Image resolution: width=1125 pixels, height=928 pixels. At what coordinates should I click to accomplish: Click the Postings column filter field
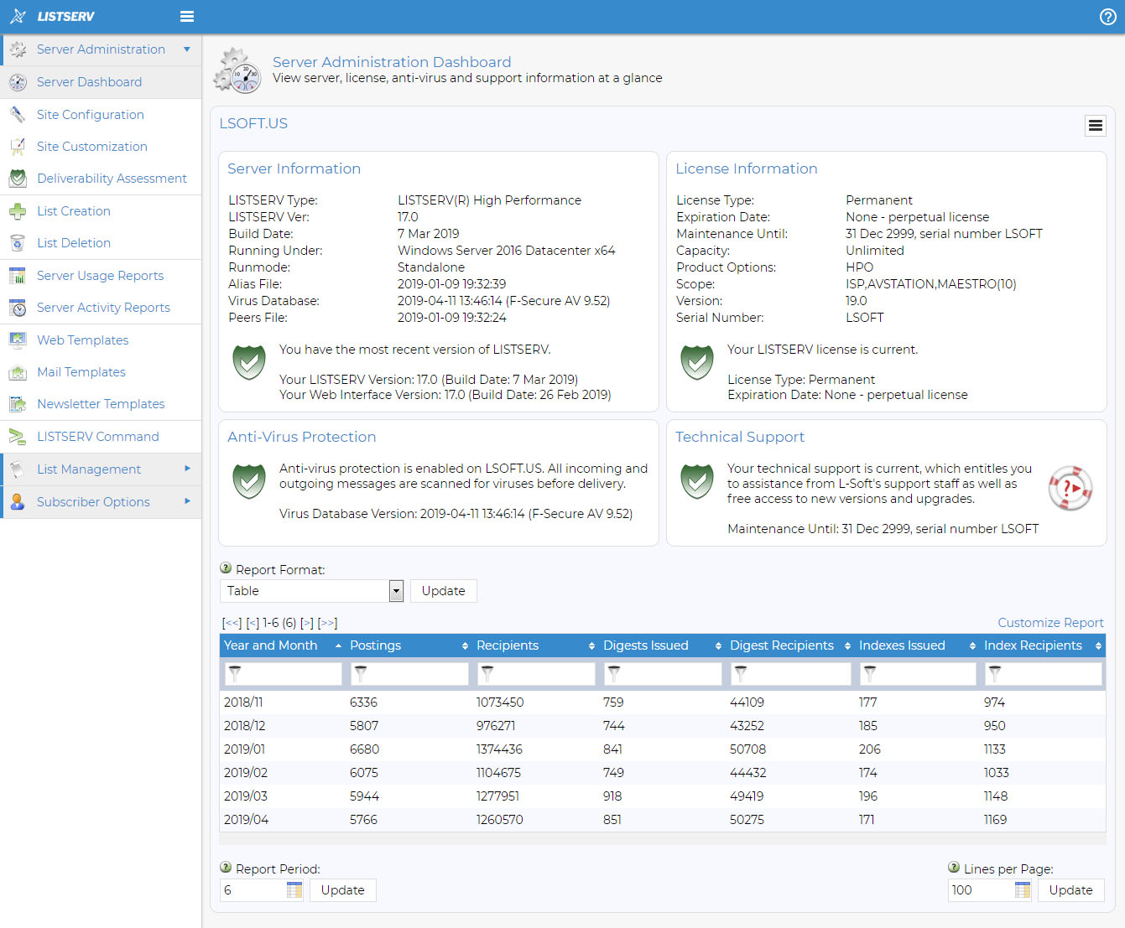pos(409,673)
